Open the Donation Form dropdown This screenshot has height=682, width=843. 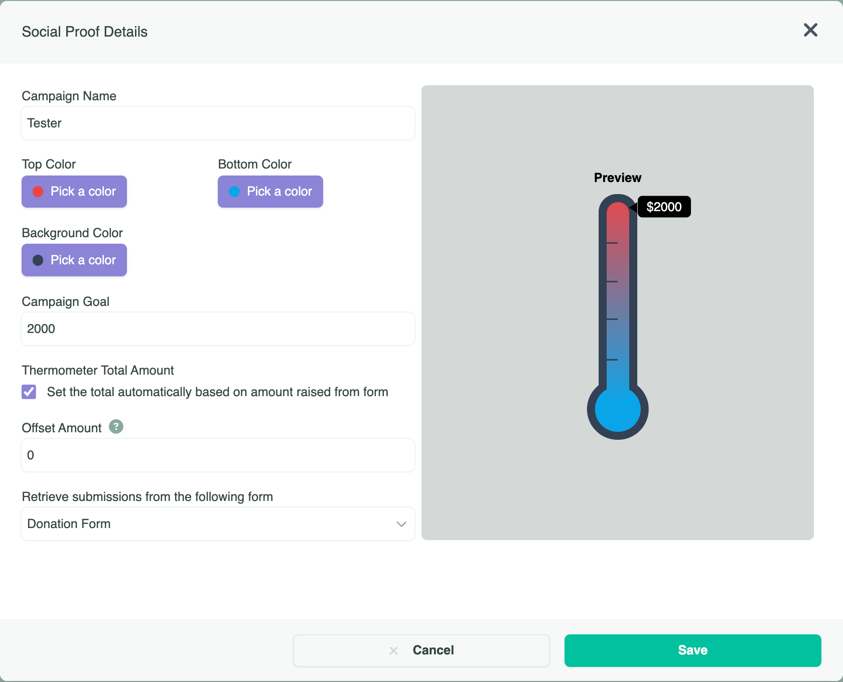pyautogui.click(x=218, y=524)
